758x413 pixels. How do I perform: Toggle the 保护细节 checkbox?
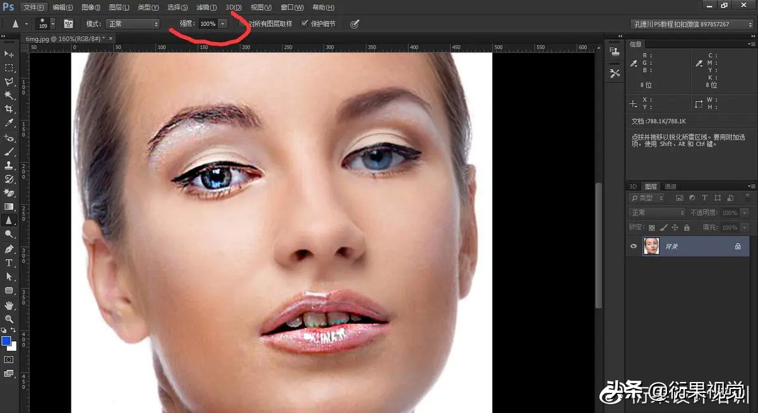pos(304,23)
